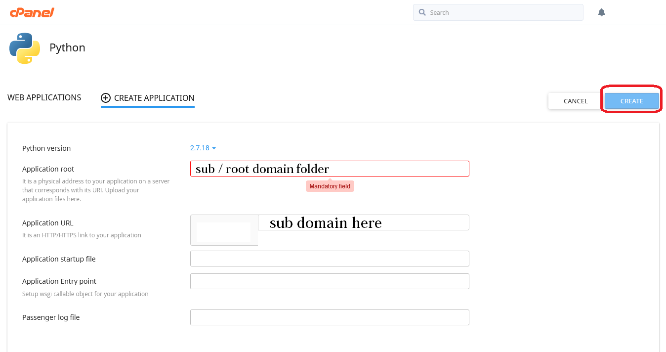
Task: Focus Application Entry point field
Action: [330, 281]
